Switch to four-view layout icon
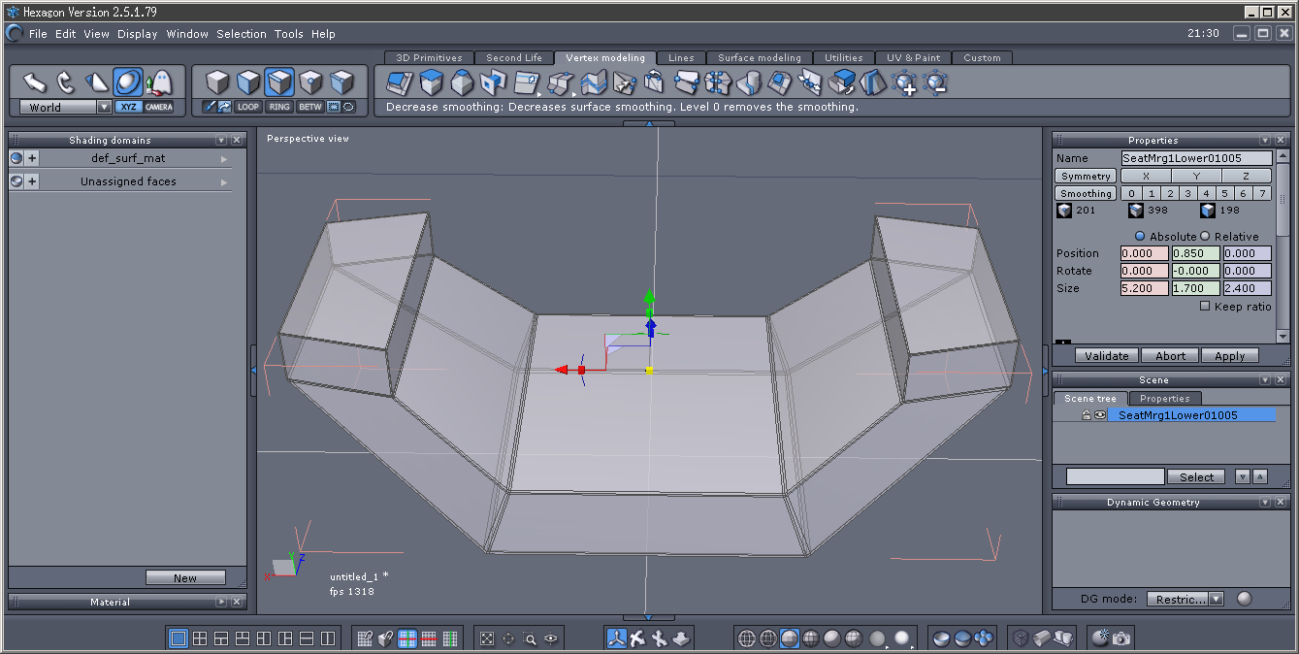 point(200,638)
